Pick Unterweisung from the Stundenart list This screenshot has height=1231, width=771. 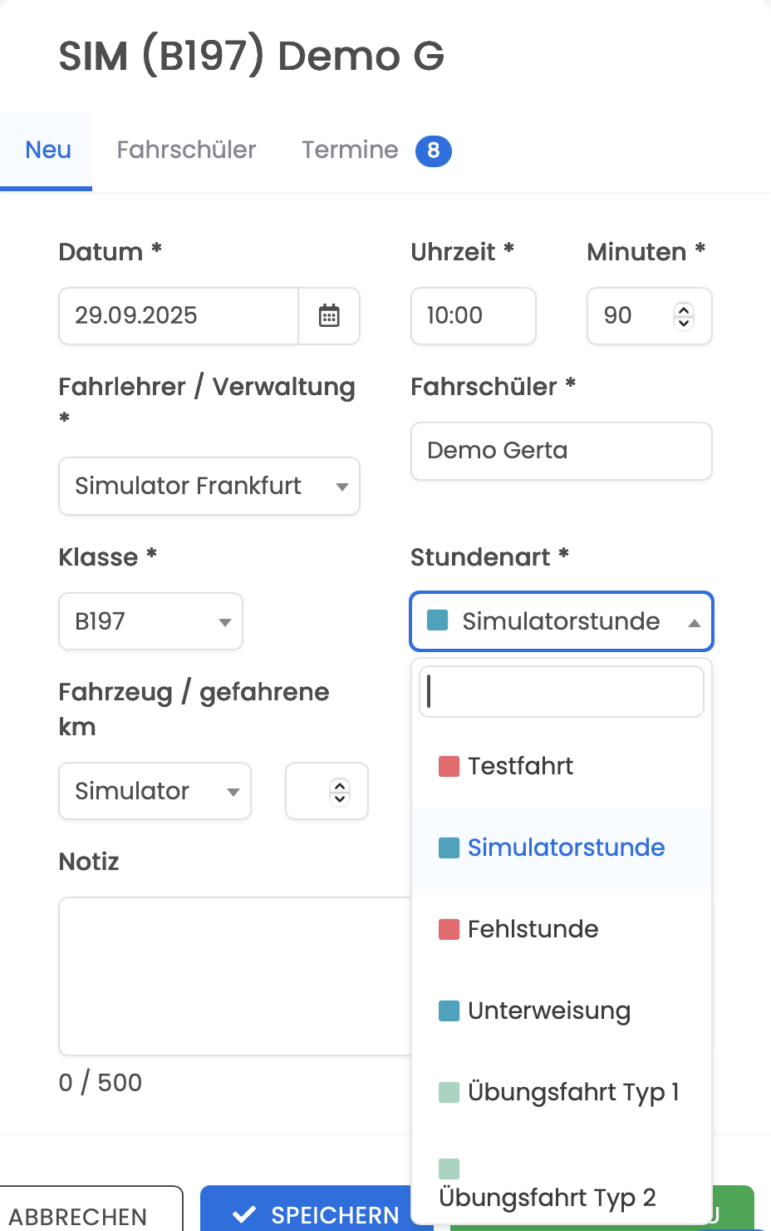[562, 1011]
